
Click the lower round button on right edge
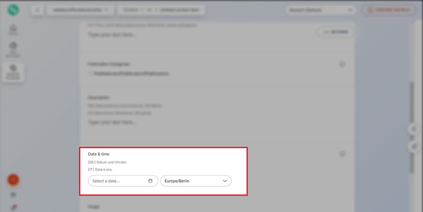tap(414, 147)
